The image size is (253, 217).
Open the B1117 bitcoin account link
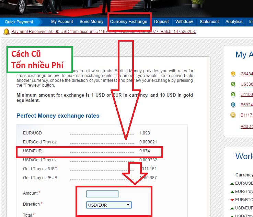point(247,115)
